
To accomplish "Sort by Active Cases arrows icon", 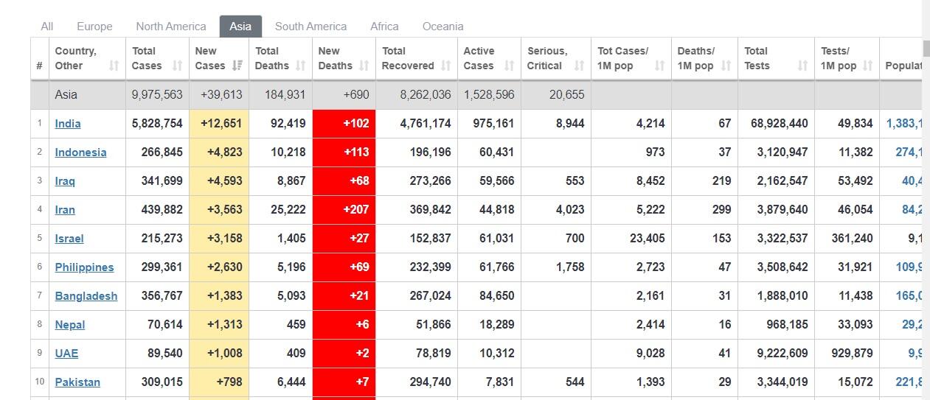I will 509,66.
